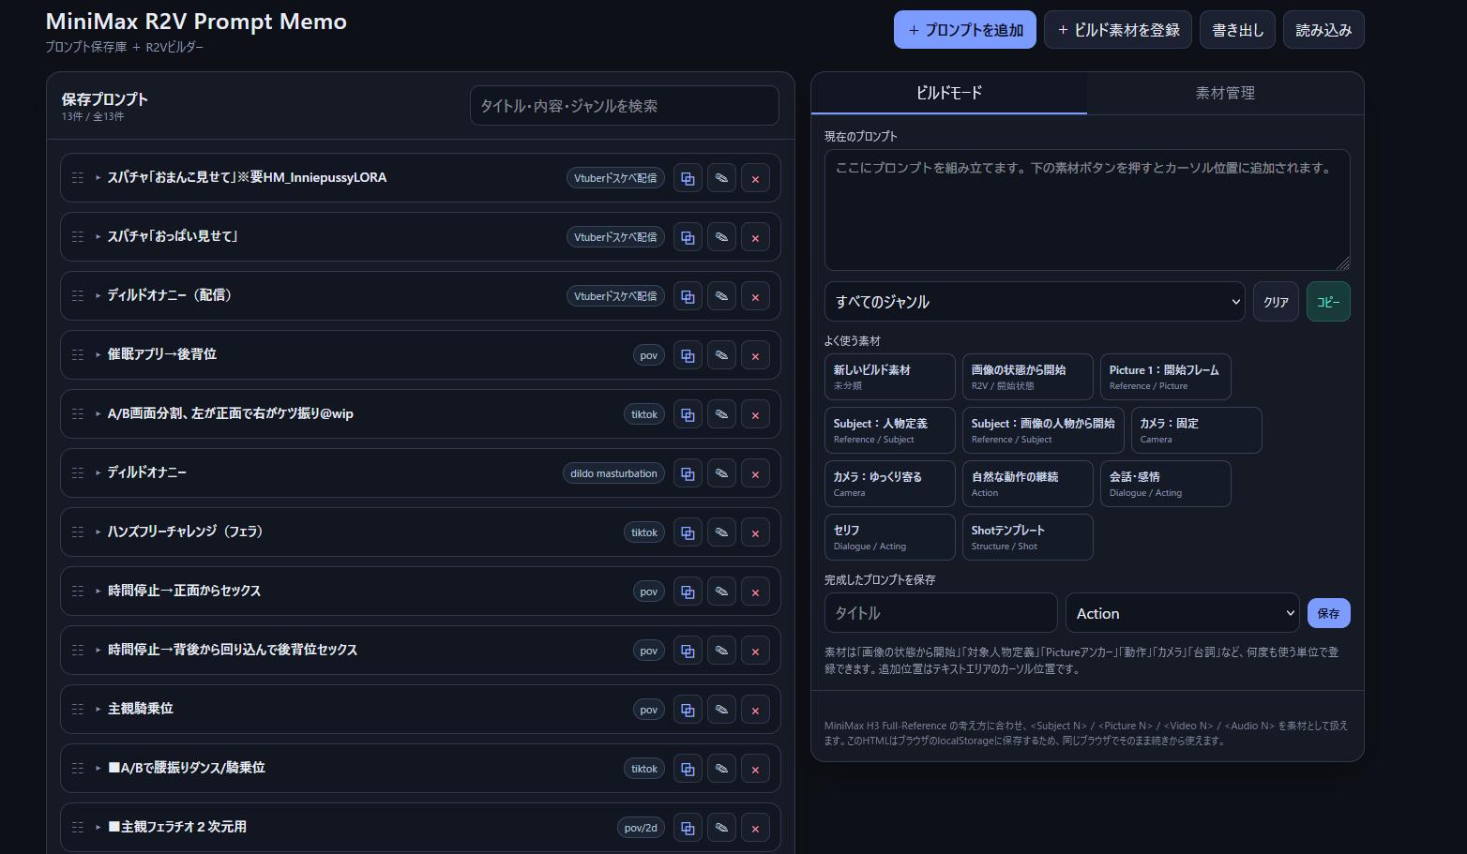Click the タイトル input under 完成したプロンプトを保存
Image resolution: width=1467 pixels, height=854 pixels.
[941, 613]
